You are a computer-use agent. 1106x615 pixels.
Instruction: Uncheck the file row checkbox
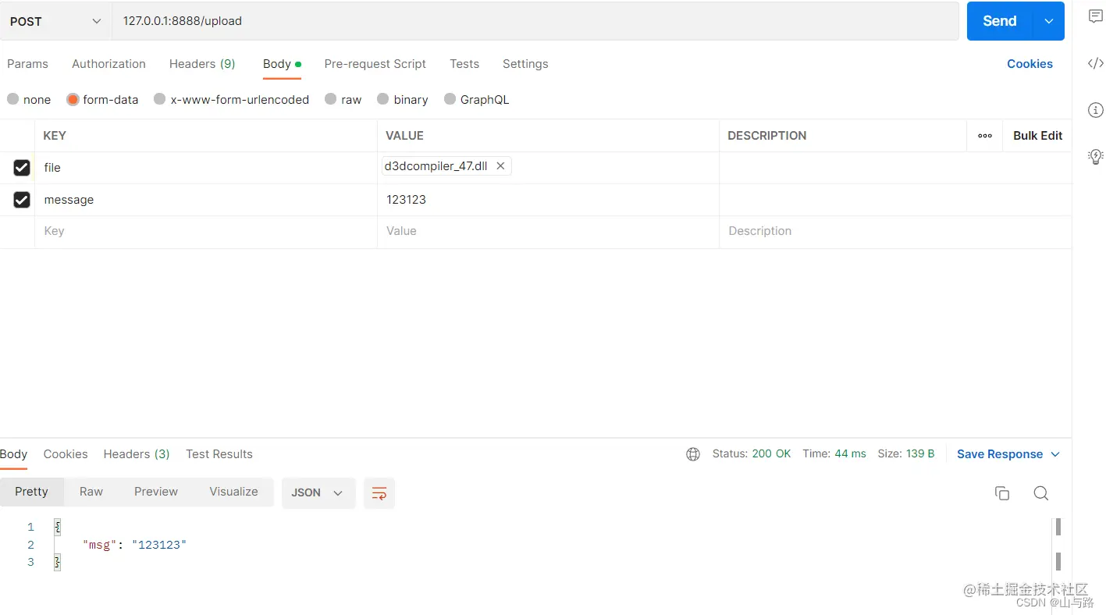(22, 168)
